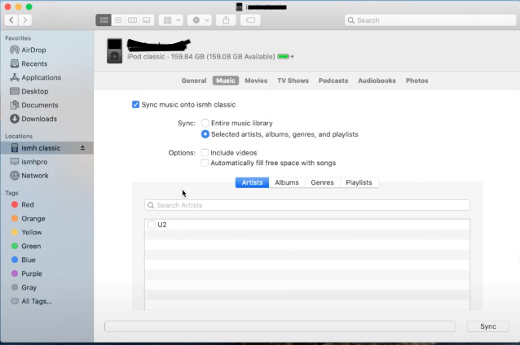Viewport: 520px width, 345px height.
Task: Click the iPod classic device icon
Action: (x=115, y=50)
